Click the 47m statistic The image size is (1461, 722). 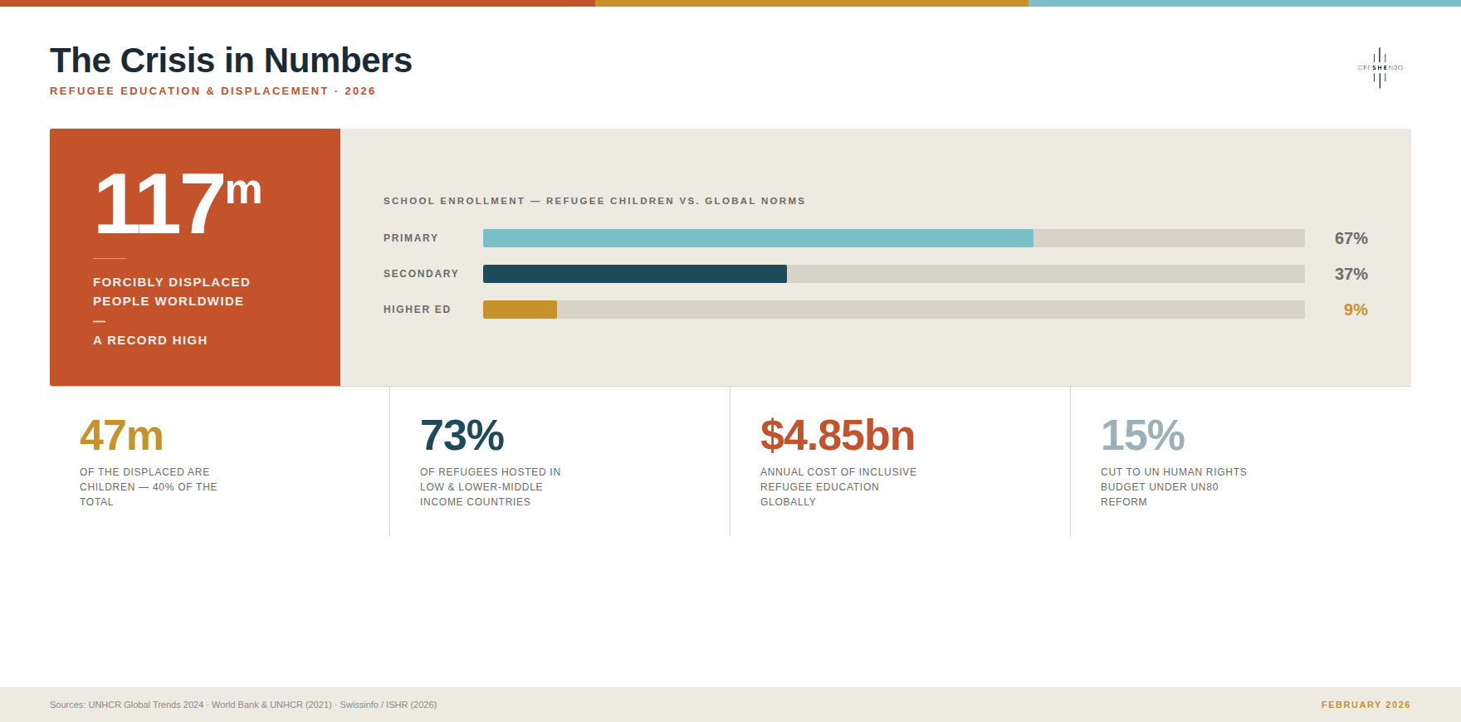(121, 436)
